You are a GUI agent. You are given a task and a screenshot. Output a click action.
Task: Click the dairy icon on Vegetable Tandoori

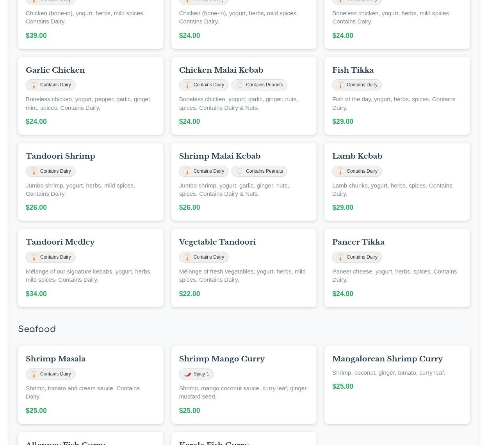tap(187, 257)
